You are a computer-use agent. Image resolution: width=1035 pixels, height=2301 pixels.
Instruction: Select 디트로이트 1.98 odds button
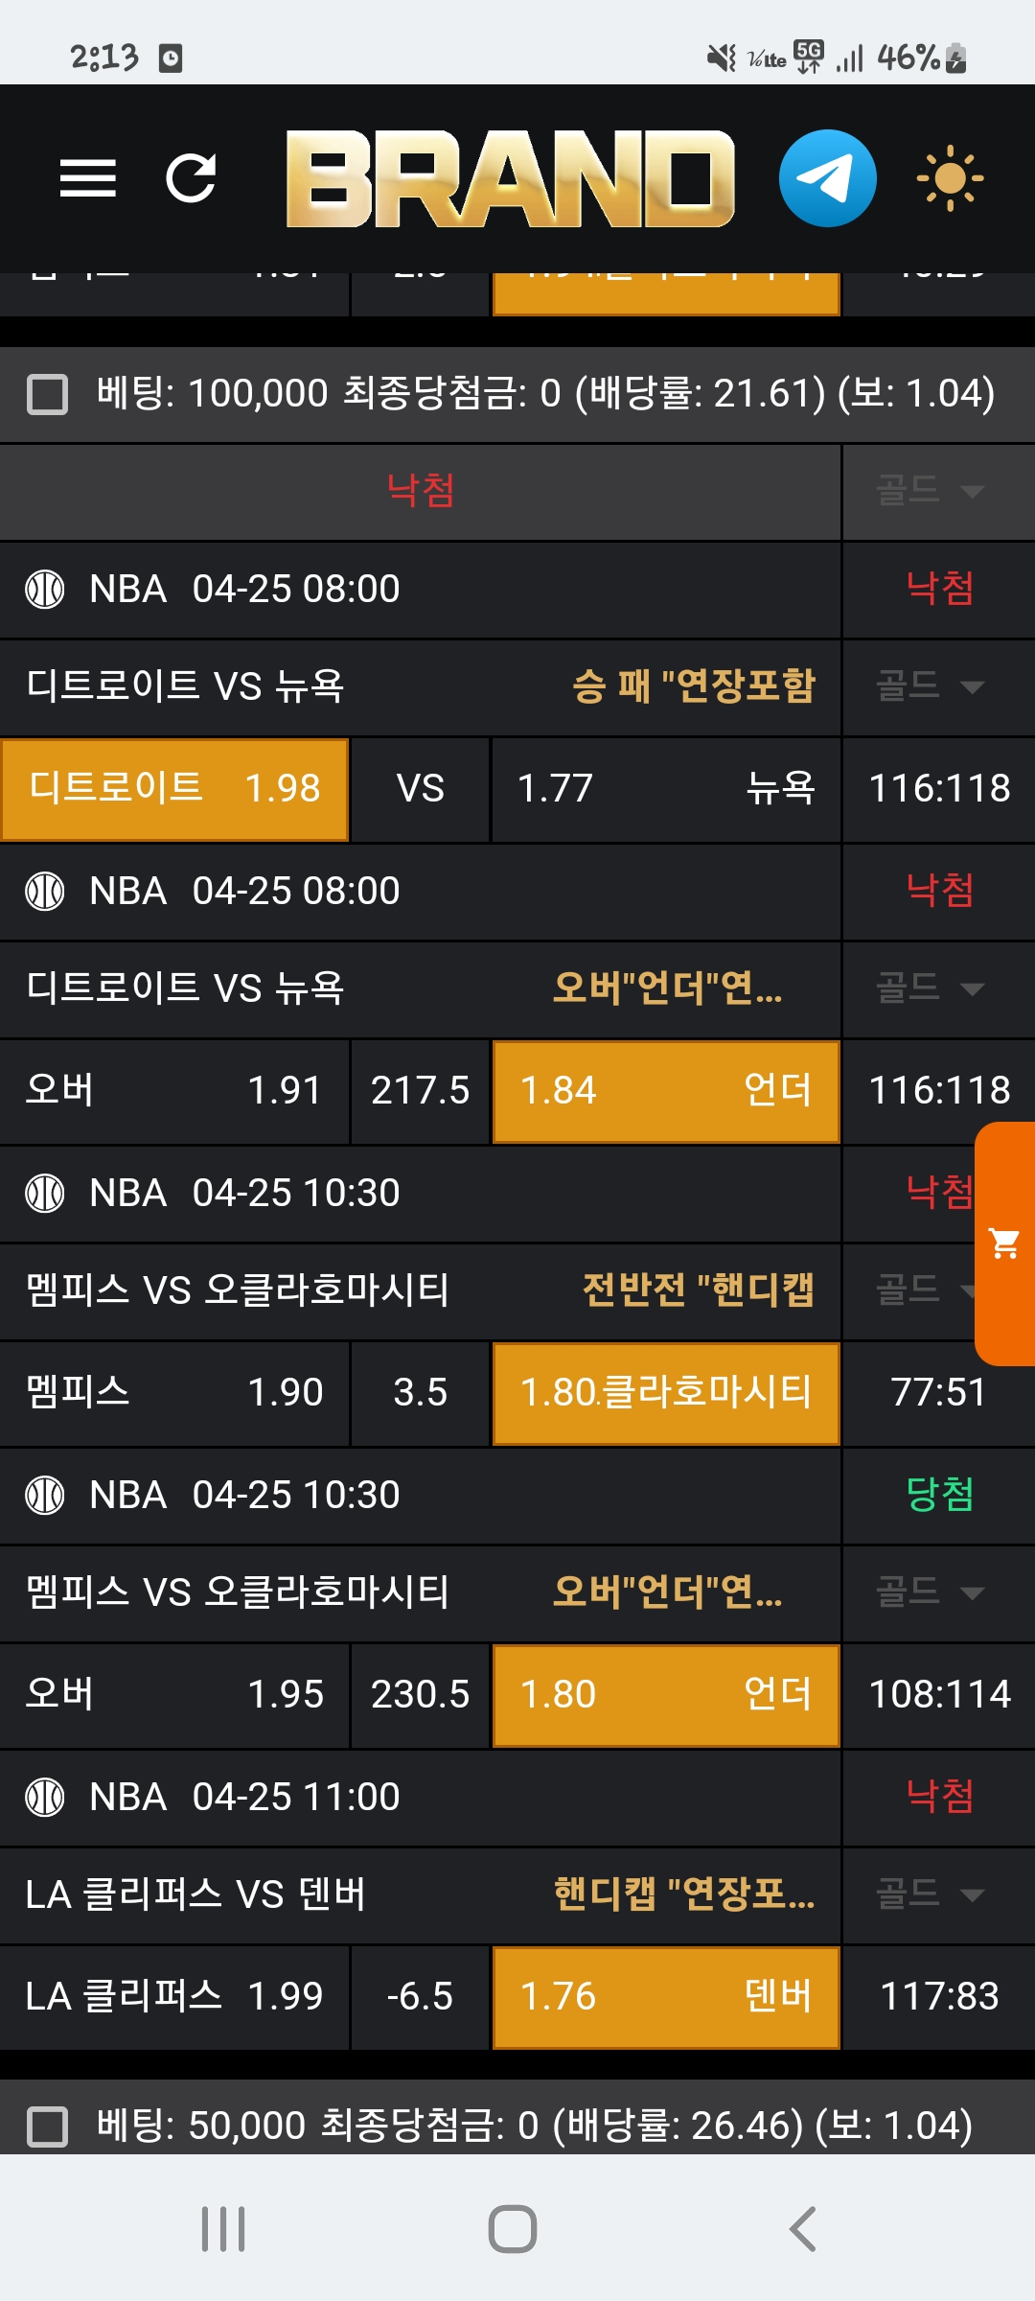[174, 789]
